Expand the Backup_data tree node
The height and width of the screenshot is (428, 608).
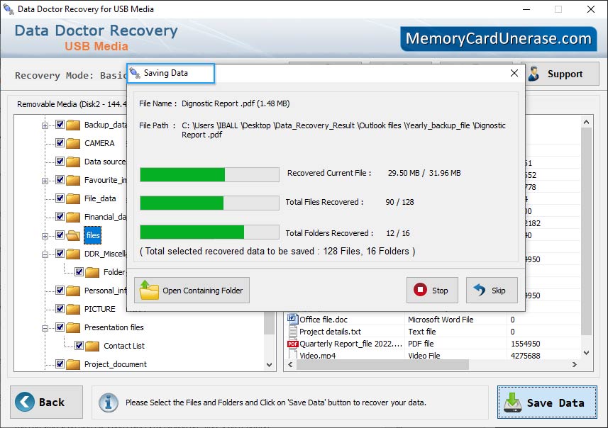(x=45, y=125)
